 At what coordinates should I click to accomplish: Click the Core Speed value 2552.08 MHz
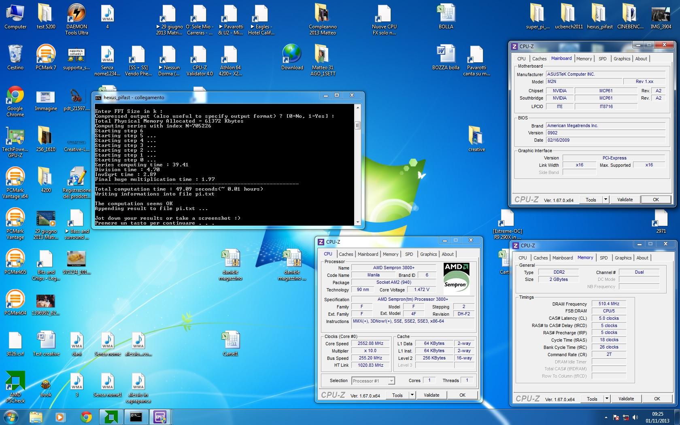tap(370, 343)
